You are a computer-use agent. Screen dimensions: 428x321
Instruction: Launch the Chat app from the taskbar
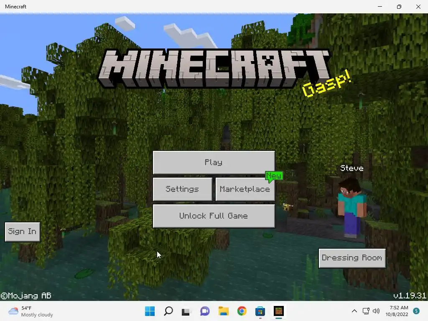tap(205, 311)
